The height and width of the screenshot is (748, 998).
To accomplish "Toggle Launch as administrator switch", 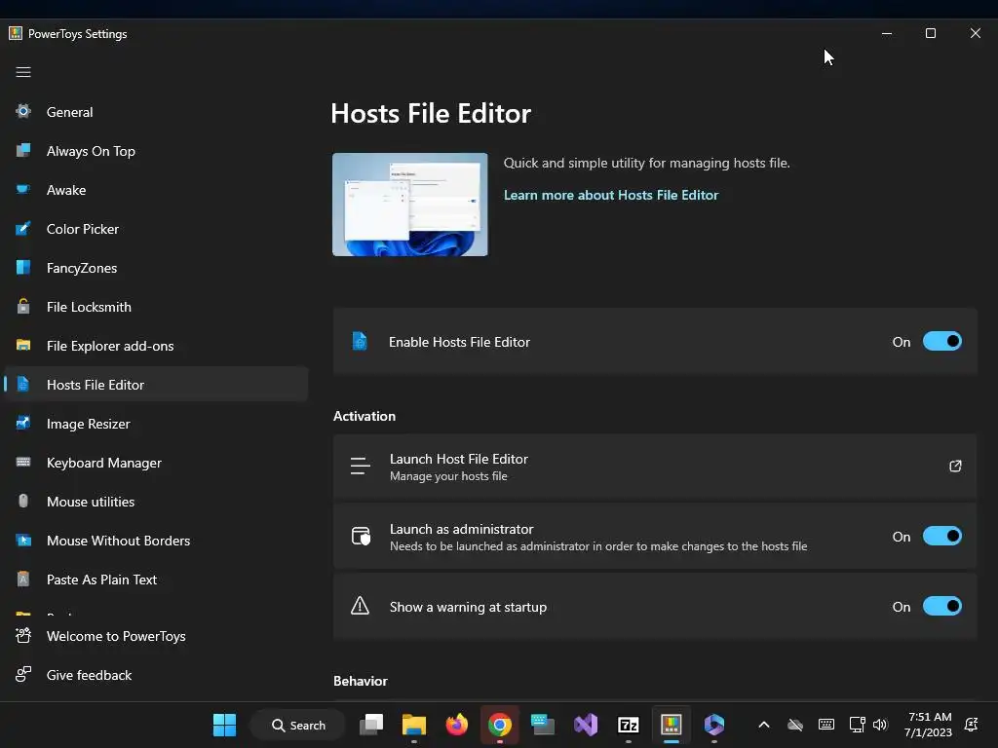I will point(942,537).
